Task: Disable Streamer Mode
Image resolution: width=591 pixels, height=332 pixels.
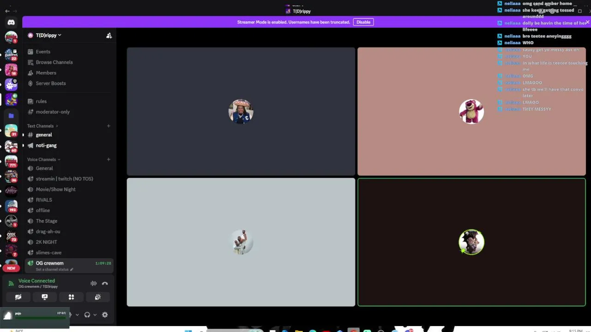Action: click(363, 22)
